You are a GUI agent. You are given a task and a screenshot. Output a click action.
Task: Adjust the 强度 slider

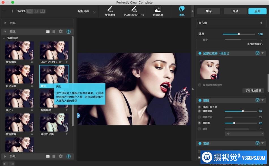239,34
